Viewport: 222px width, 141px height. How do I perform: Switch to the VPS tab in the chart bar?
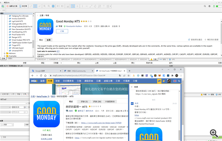172,59
